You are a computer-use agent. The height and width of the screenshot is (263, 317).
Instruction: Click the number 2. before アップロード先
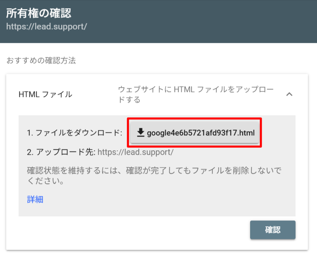pyautogui.click(x=30, y=152)
